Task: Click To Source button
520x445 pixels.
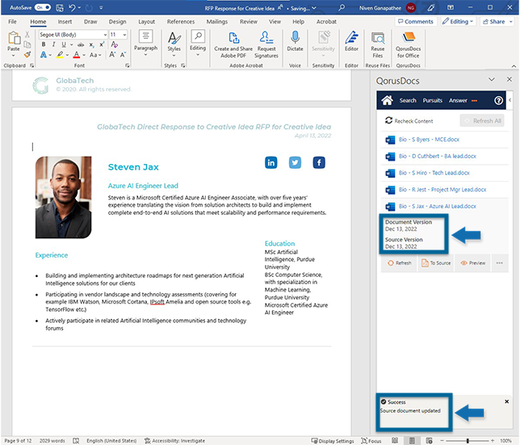Action: [x=436, y=263]
